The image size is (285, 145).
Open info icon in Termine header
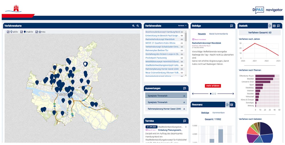184,121
